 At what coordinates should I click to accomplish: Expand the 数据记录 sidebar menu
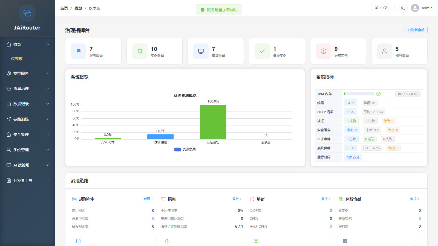click(x=27, y=104)
